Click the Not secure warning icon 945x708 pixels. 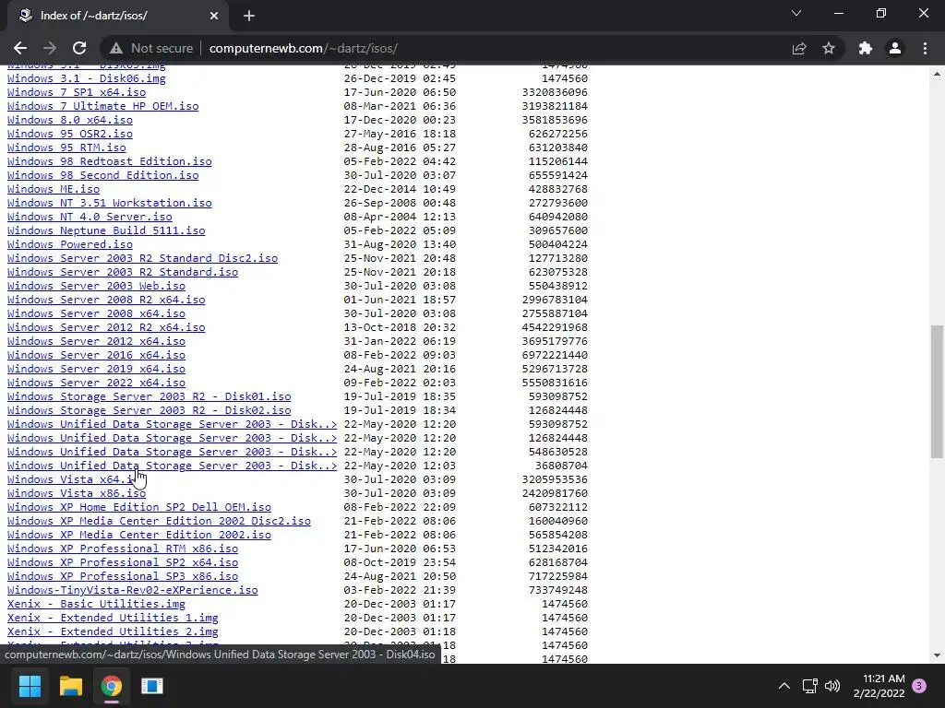[116, 48]
